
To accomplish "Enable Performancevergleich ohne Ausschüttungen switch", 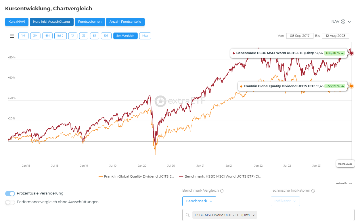I will tap(10, 202).
